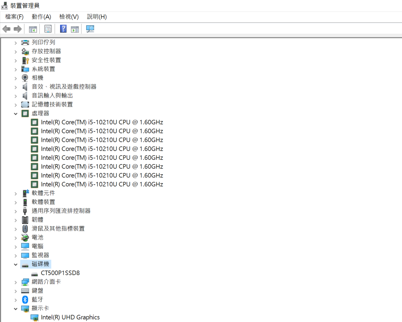The height and width of the screenshot is (322, 402).
Task: Select the 藍牙 category label
Action: click(37, 299)
